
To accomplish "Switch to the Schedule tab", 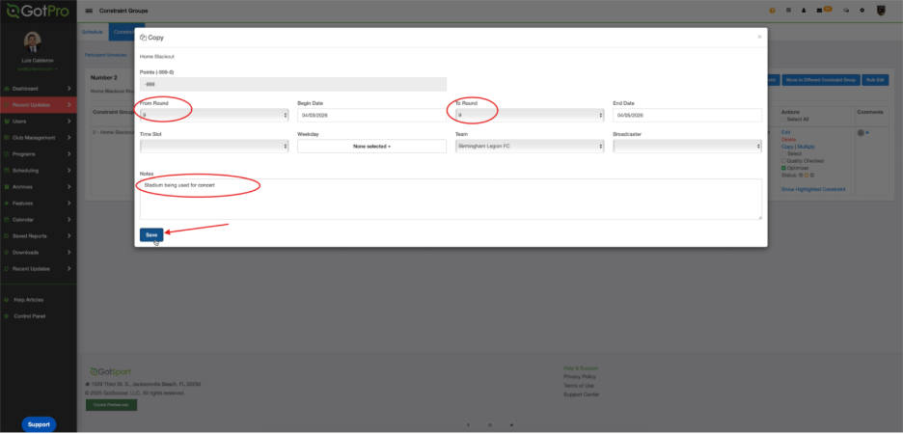I will coord(94,32).
